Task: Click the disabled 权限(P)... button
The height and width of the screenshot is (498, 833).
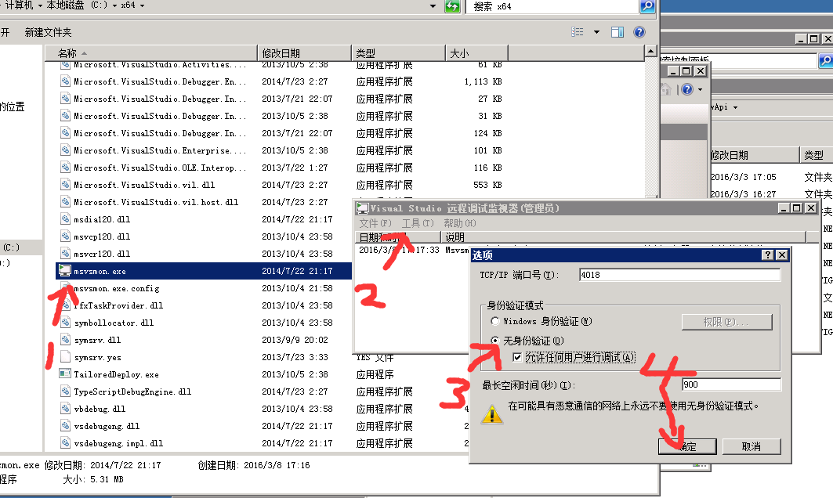Action: click(726, 322)
